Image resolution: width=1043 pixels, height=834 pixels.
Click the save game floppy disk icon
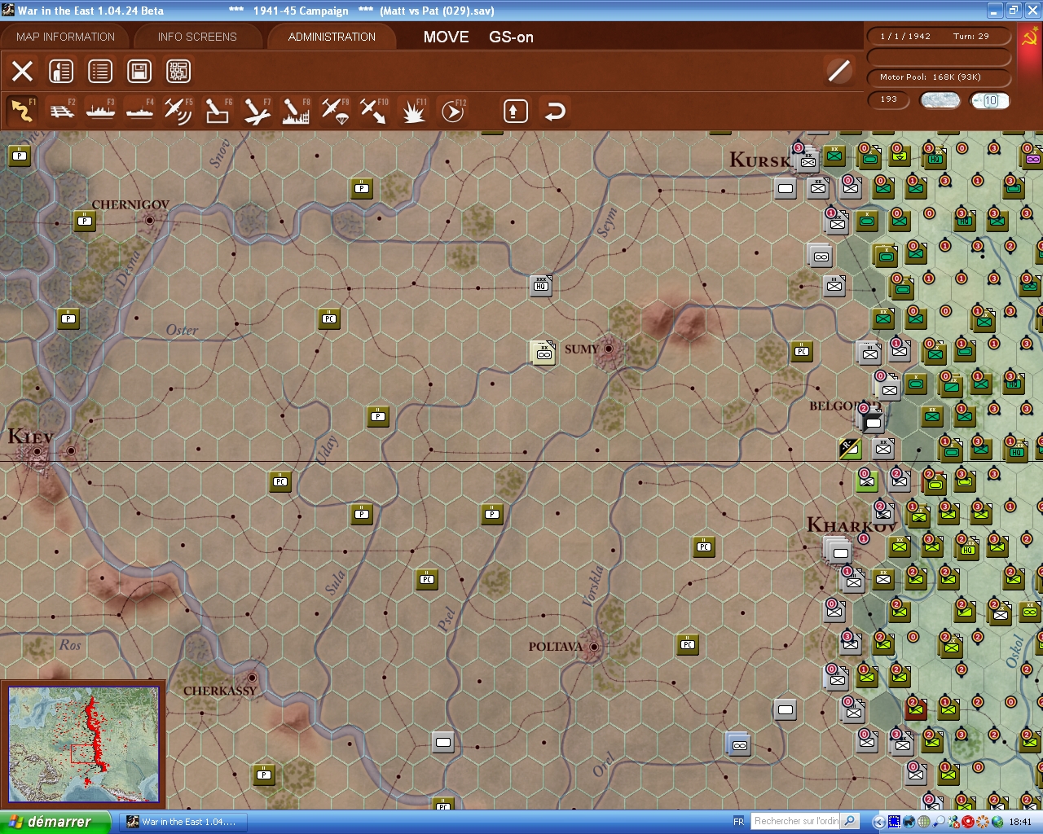[x=139, y=71]
